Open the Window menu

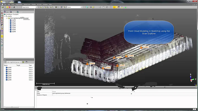tap(45, 4)
